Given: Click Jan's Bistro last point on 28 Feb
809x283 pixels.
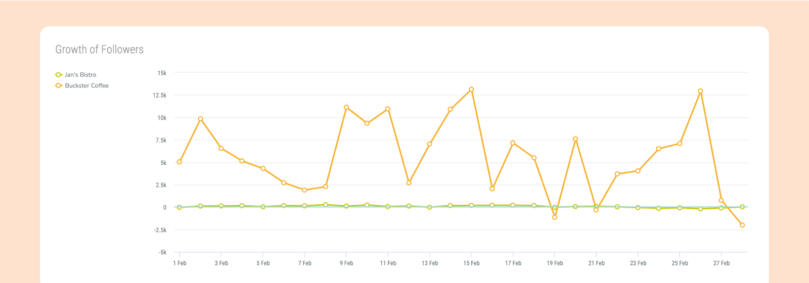Looking at the screenshot, I should pos(742,207).
